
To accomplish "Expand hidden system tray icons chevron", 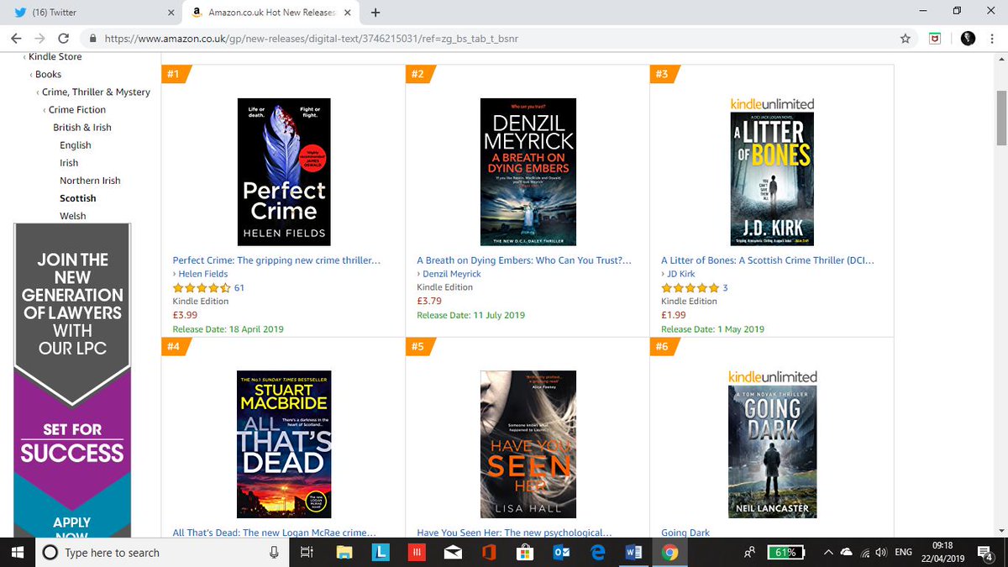I will point(827,552).
